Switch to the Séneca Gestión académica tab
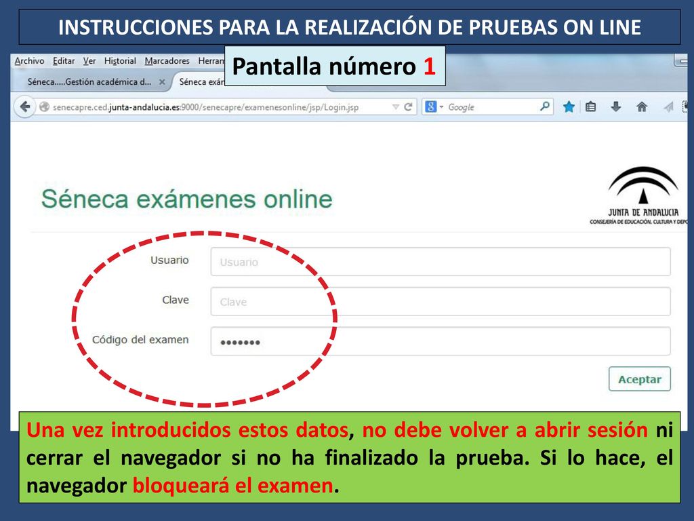The image size is (694, 521). (89, 82)
